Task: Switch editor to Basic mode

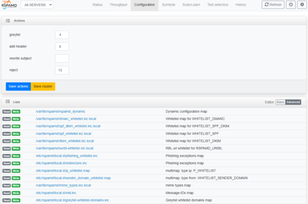Action: coord(281,102)
